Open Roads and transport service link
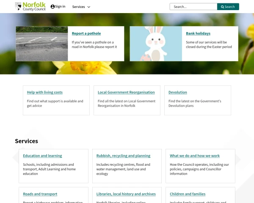Viewport: 254px width, 203px height. pos(40,194)
